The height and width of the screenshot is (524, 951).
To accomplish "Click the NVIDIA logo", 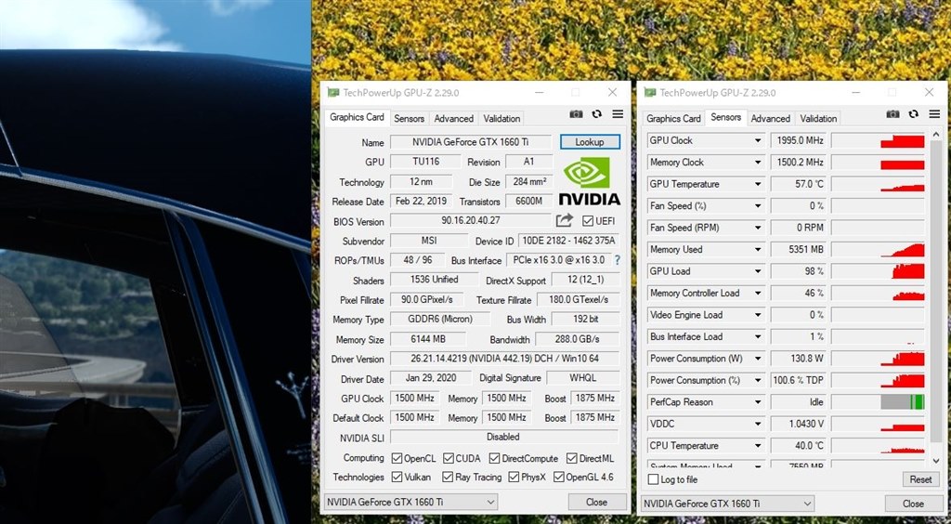I will click(589, 181).
